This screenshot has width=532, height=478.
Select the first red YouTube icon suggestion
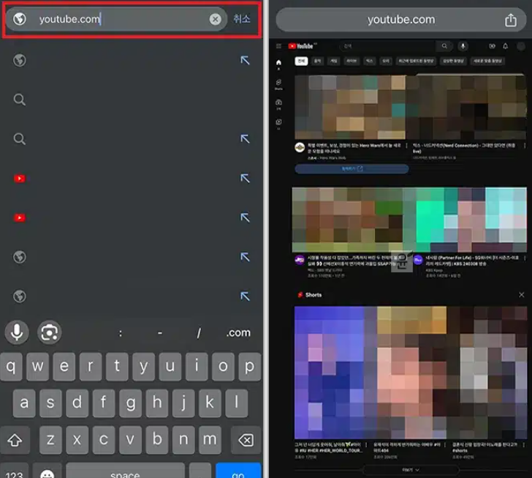pyautogui.click(x=19, y=179)
